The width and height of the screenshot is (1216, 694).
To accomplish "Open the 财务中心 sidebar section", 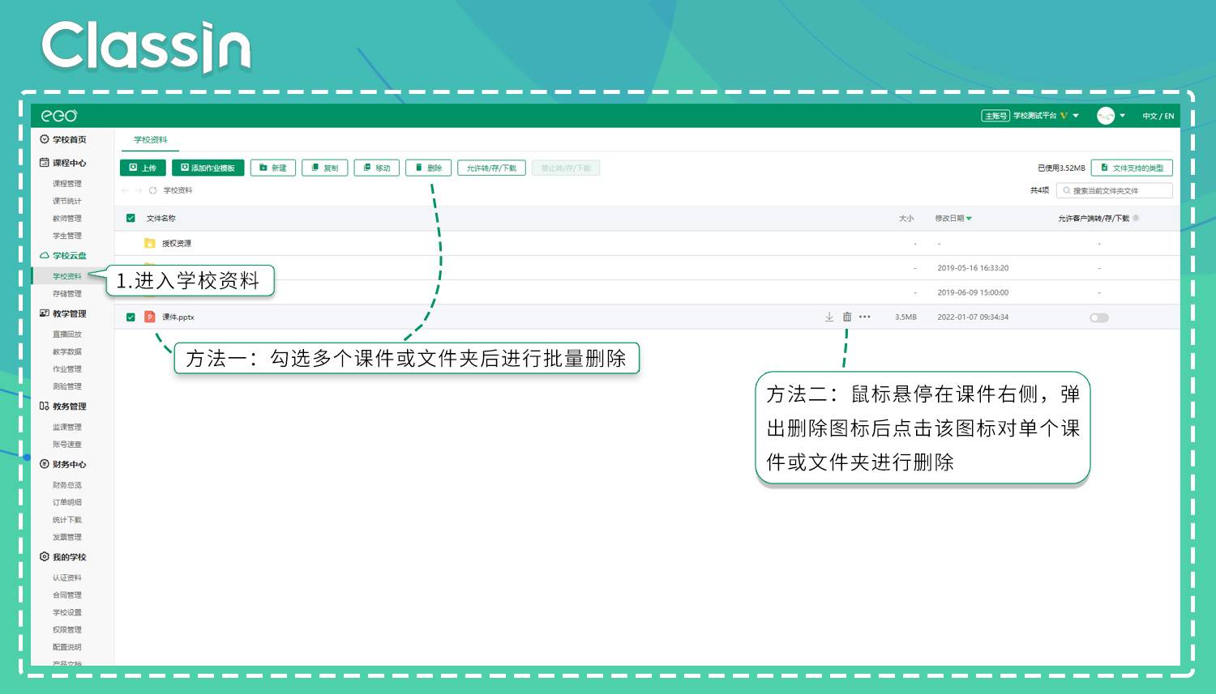I will pyautogui.click(x=62, y=464).
